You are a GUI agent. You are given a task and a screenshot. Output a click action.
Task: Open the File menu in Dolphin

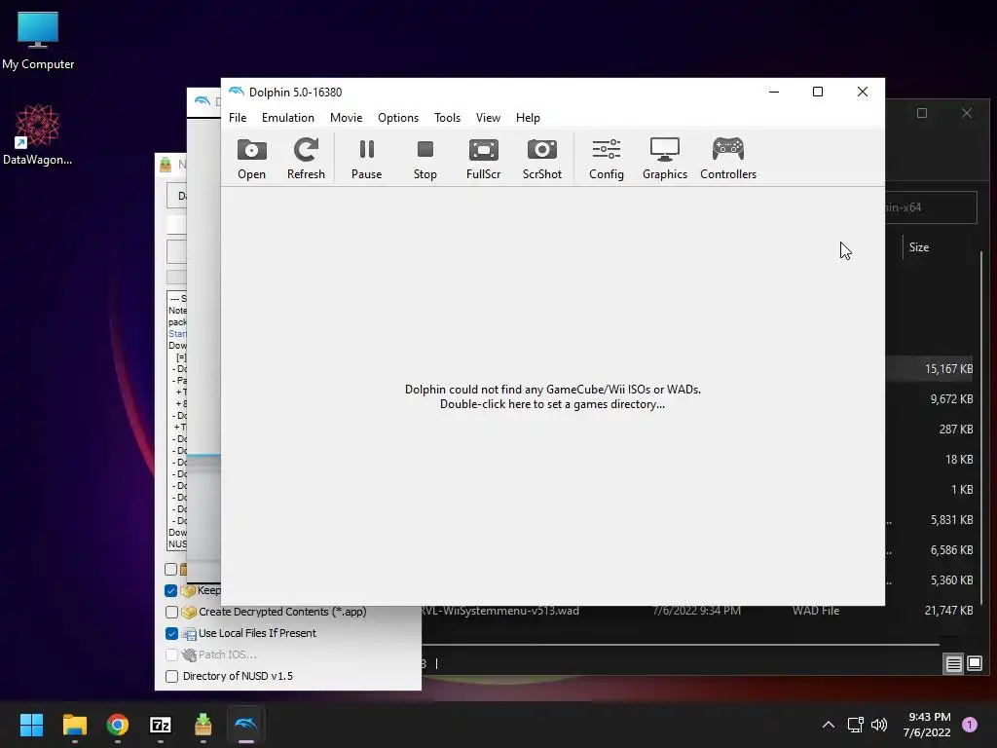[x=238, y=118]
